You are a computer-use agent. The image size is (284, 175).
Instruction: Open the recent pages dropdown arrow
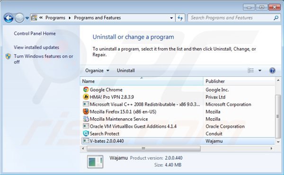pos(27,18)
